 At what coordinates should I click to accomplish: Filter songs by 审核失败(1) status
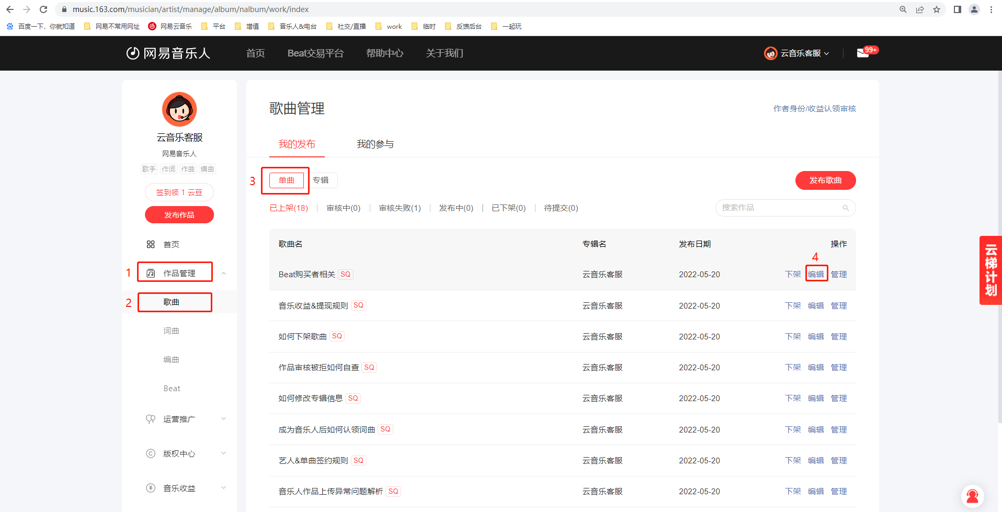point(400,208)
